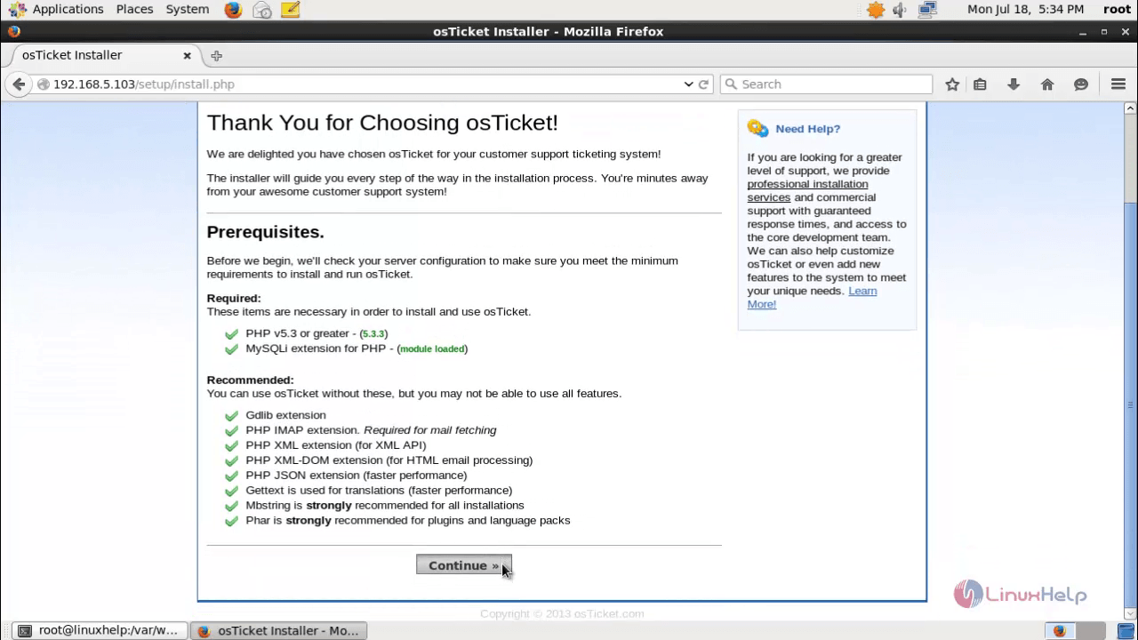Select osTicket Installer window in taskbar

279,630
